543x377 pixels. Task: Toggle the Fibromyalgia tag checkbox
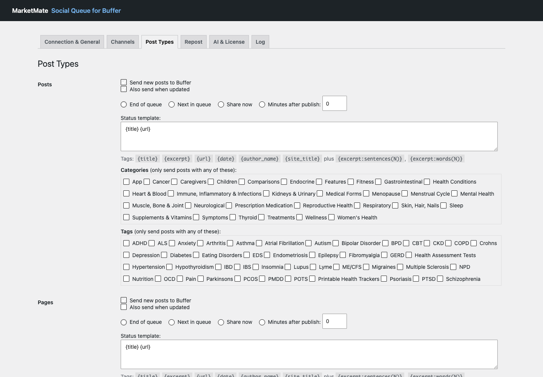343,255
